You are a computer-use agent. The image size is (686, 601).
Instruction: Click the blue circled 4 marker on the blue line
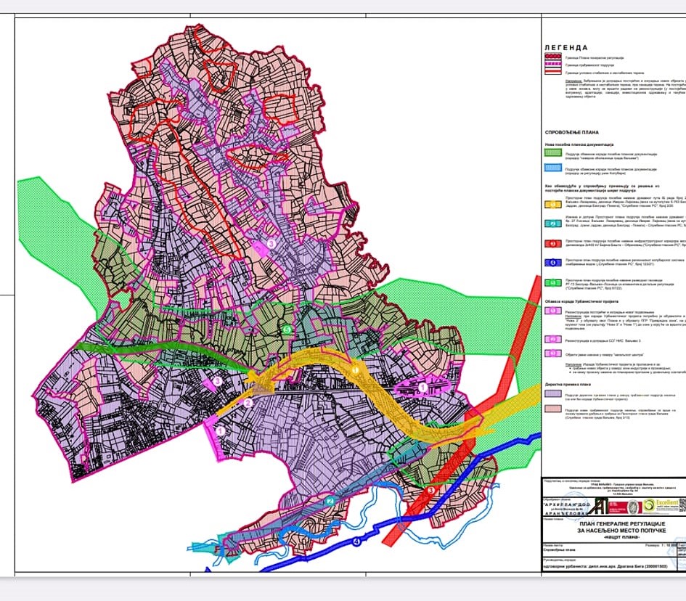356,542
